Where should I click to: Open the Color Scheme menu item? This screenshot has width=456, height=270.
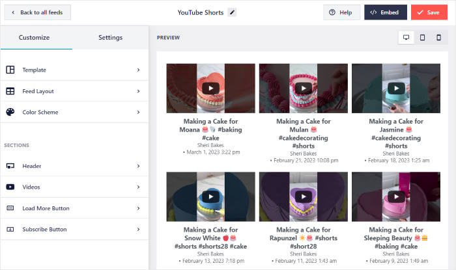pyautogui.click(x=74, y=112)
